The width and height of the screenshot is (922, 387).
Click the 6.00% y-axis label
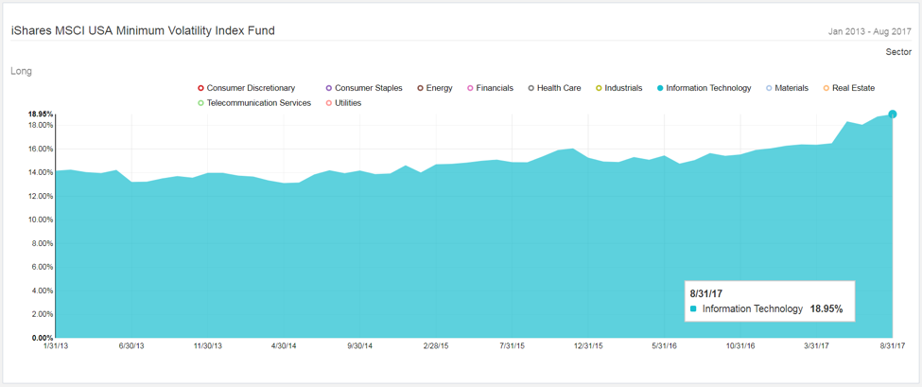pyautogui.click(x=43, y=267)
